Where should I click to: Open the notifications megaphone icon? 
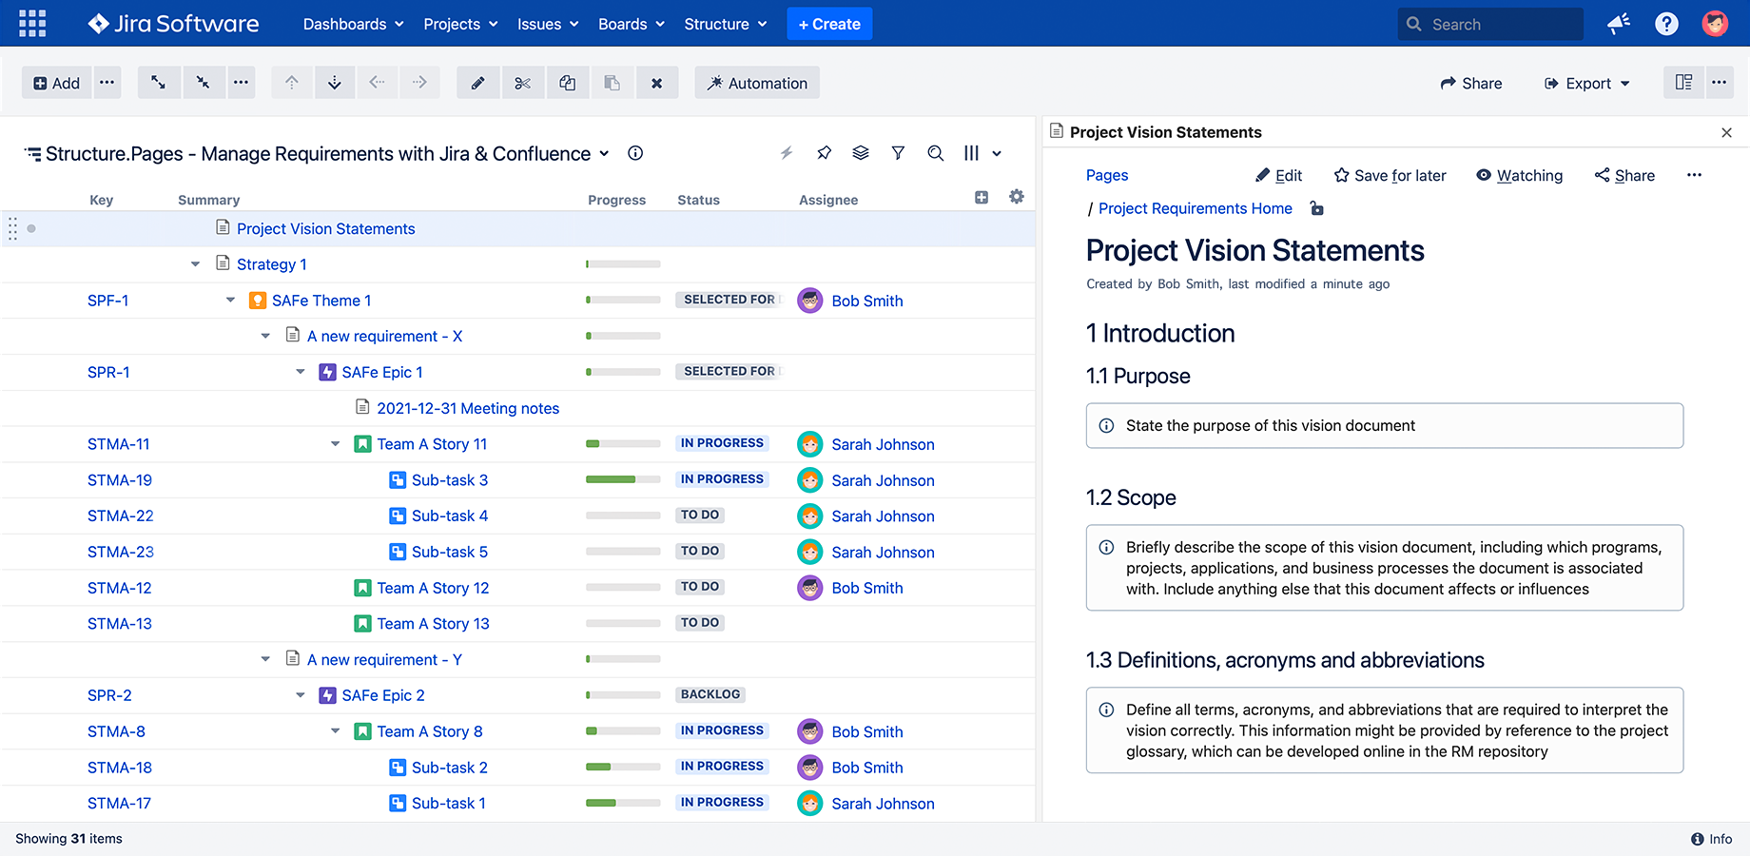1619,24
